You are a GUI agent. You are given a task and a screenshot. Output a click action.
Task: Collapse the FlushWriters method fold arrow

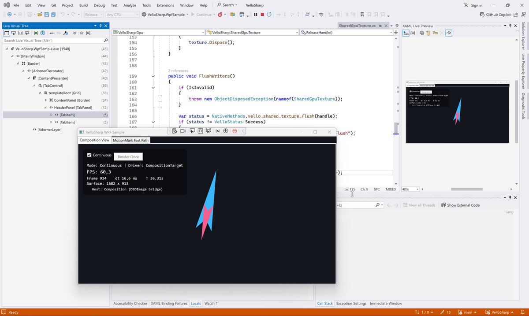[153, 76]
